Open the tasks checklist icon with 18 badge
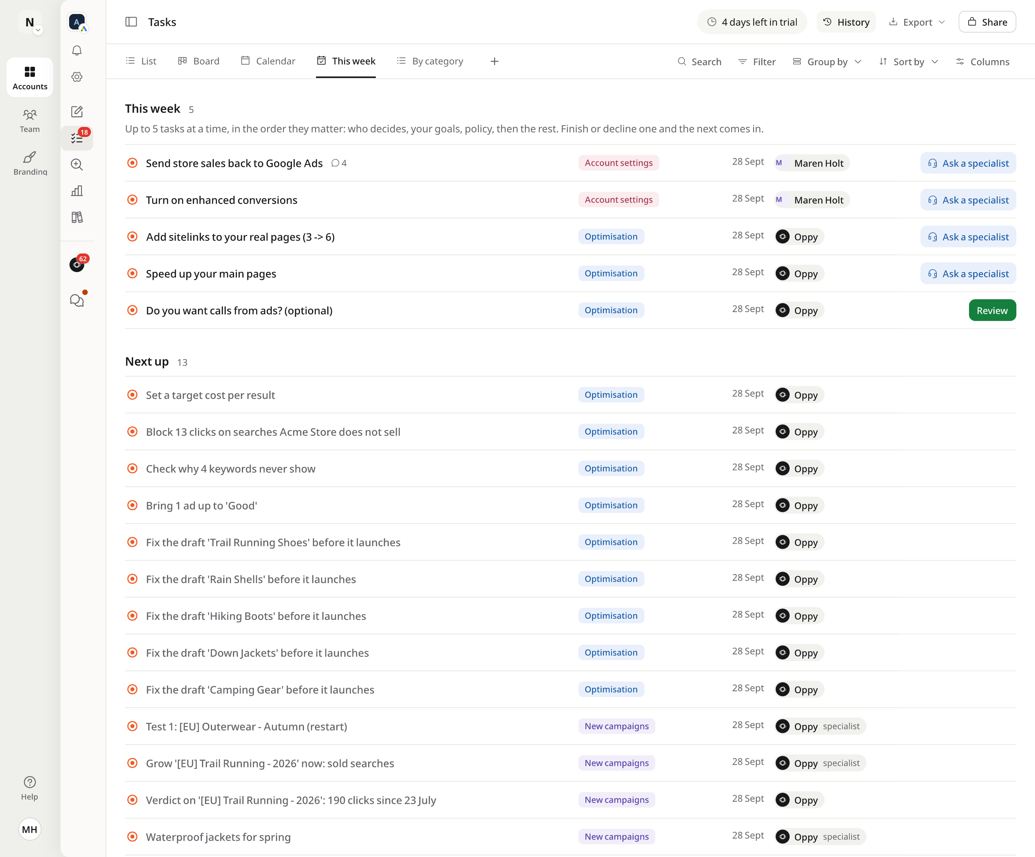Image resolution: width=1035 pixels, height=857 pixels. click(77, 138)
